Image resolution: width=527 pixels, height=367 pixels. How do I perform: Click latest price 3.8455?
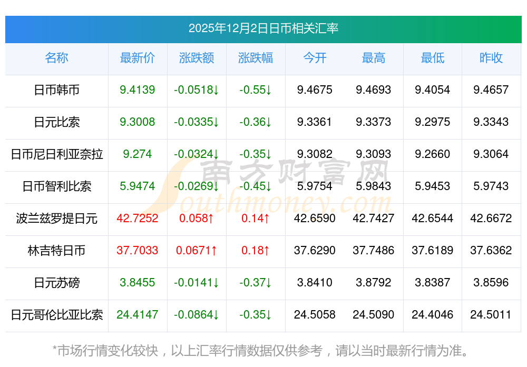point(138,282)
